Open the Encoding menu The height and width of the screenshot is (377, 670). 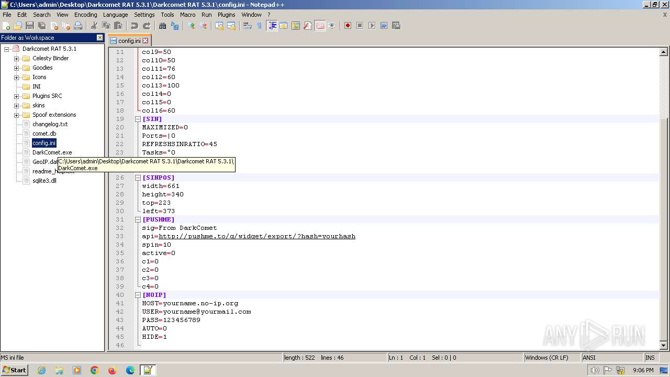click(x=85, y=15)
